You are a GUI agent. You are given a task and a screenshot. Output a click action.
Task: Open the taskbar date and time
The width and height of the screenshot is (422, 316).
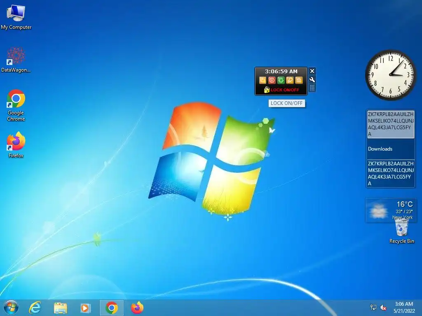coord(404,307)
